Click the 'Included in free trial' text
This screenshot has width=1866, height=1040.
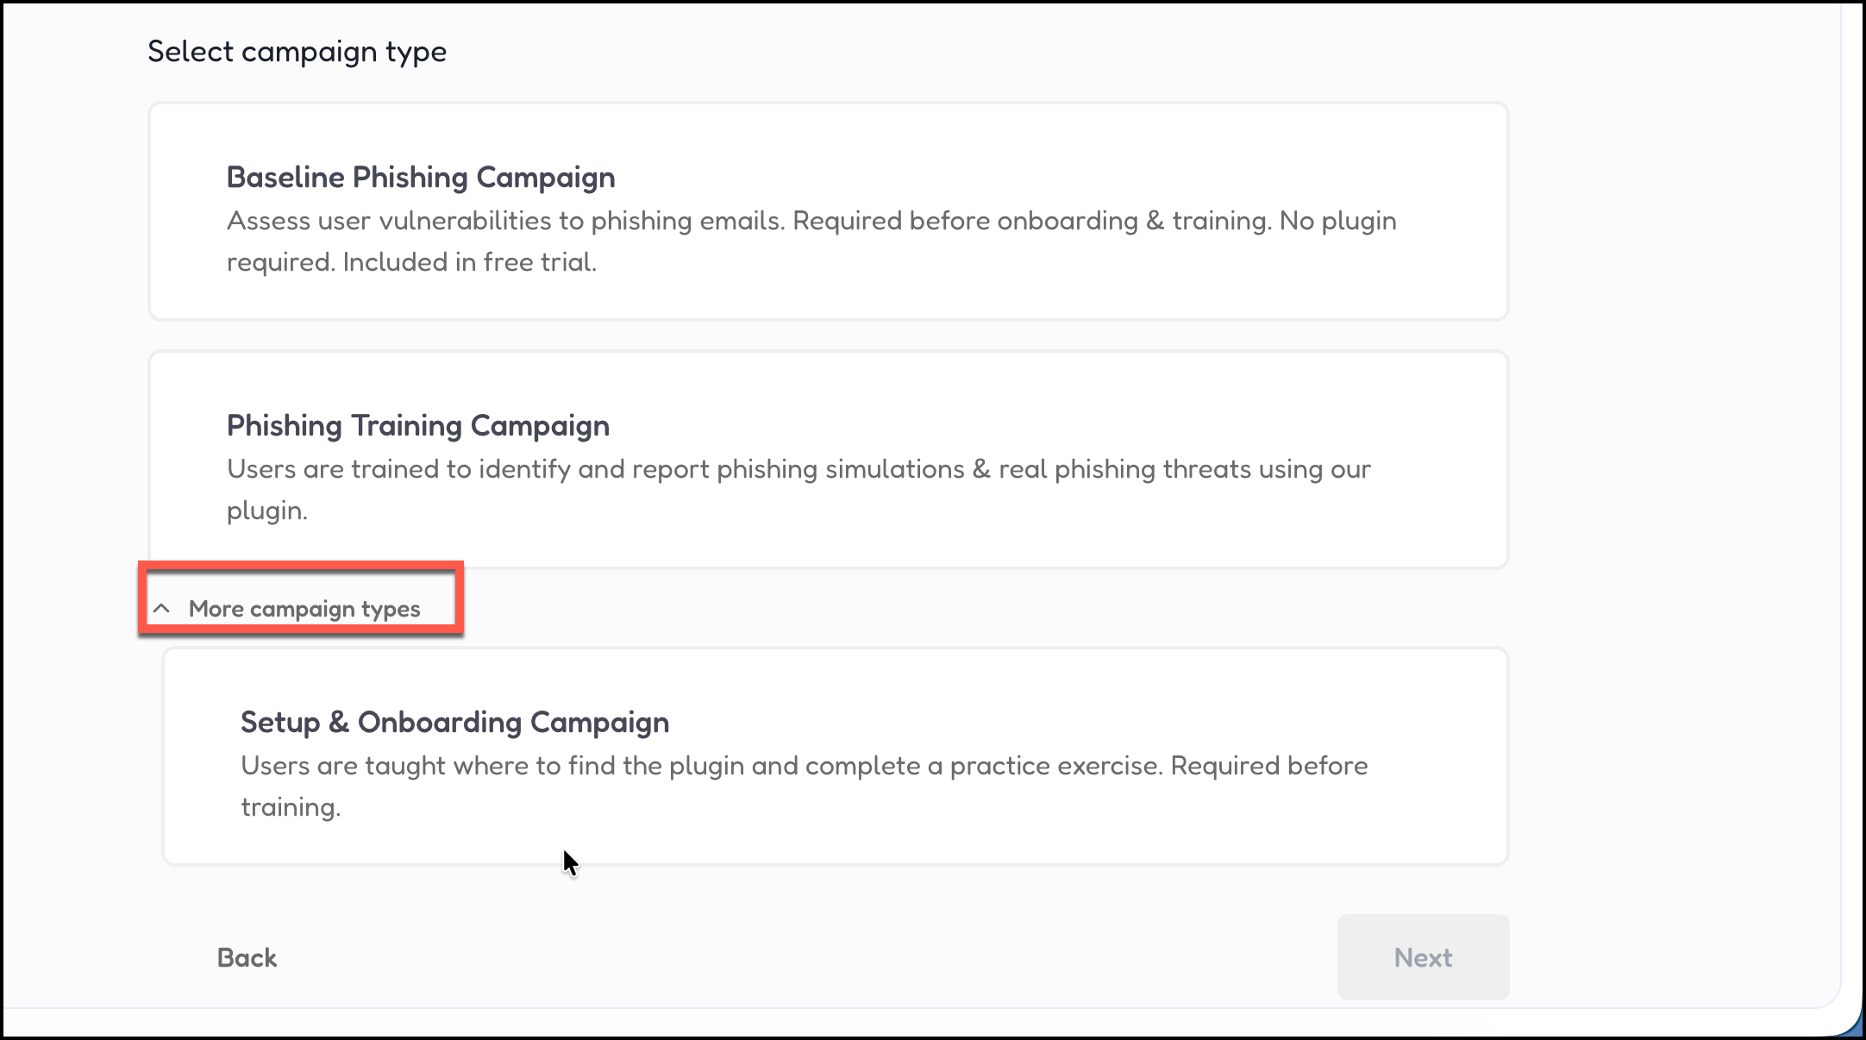[x=469, y=262]
